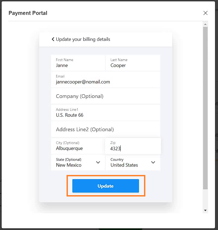Expand the Country dropdown chevron
Screen dimensions: 218x230
(153, 162)
